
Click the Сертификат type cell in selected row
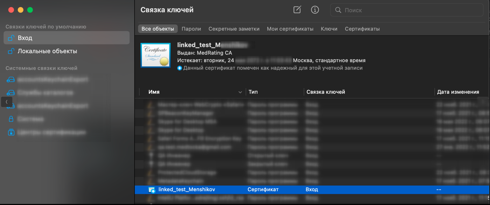click(x=263, y=189)
